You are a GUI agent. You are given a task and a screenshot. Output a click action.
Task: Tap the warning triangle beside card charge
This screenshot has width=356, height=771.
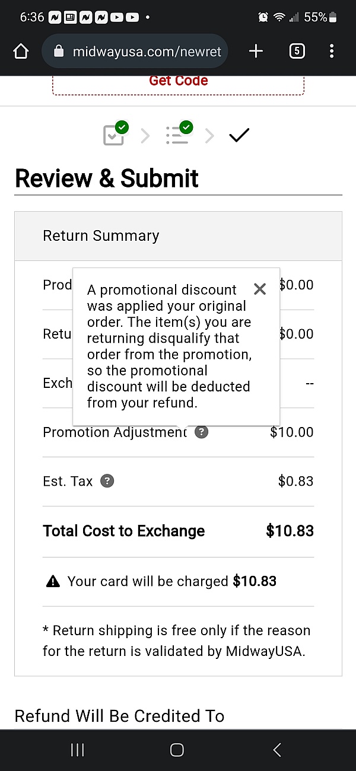coord(53,582)
